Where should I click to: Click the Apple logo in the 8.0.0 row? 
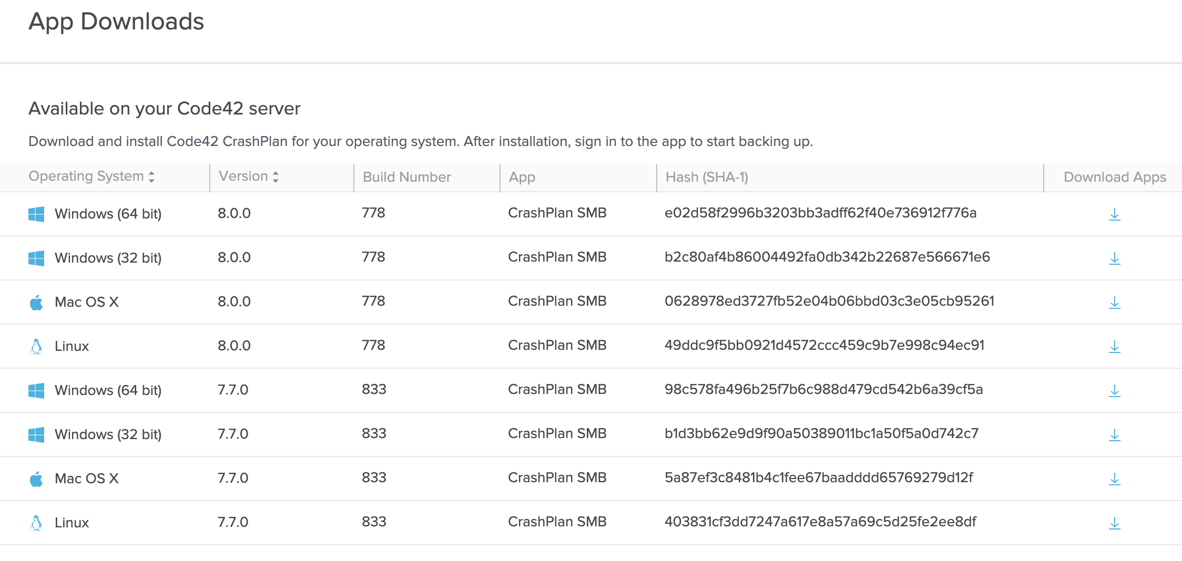point(36,302)
